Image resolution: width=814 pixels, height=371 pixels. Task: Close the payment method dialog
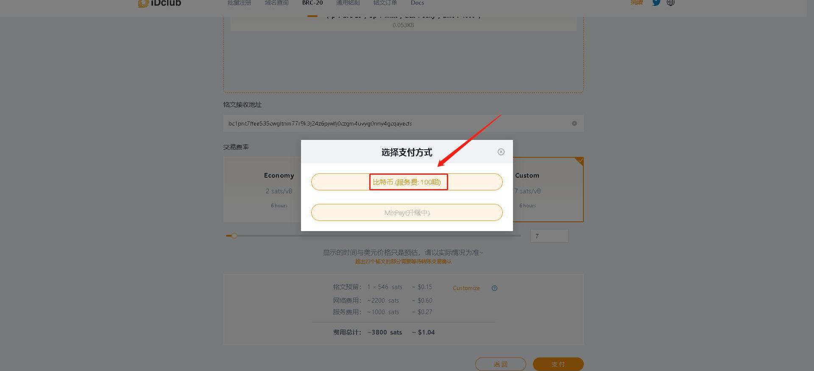pos(501,152)
